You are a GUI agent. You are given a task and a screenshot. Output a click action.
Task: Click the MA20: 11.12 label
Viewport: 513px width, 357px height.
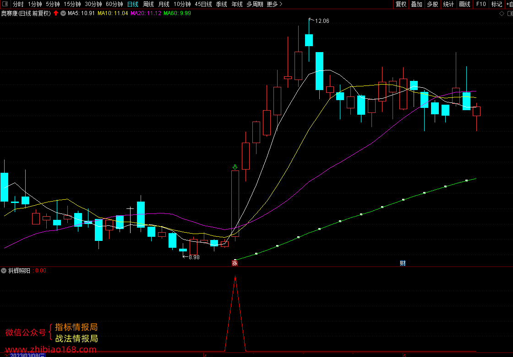point(146,13)
